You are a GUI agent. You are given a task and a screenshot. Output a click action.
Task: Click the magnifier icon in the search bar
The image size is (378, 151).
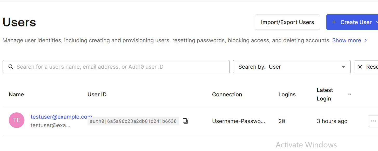pos(11,67)
